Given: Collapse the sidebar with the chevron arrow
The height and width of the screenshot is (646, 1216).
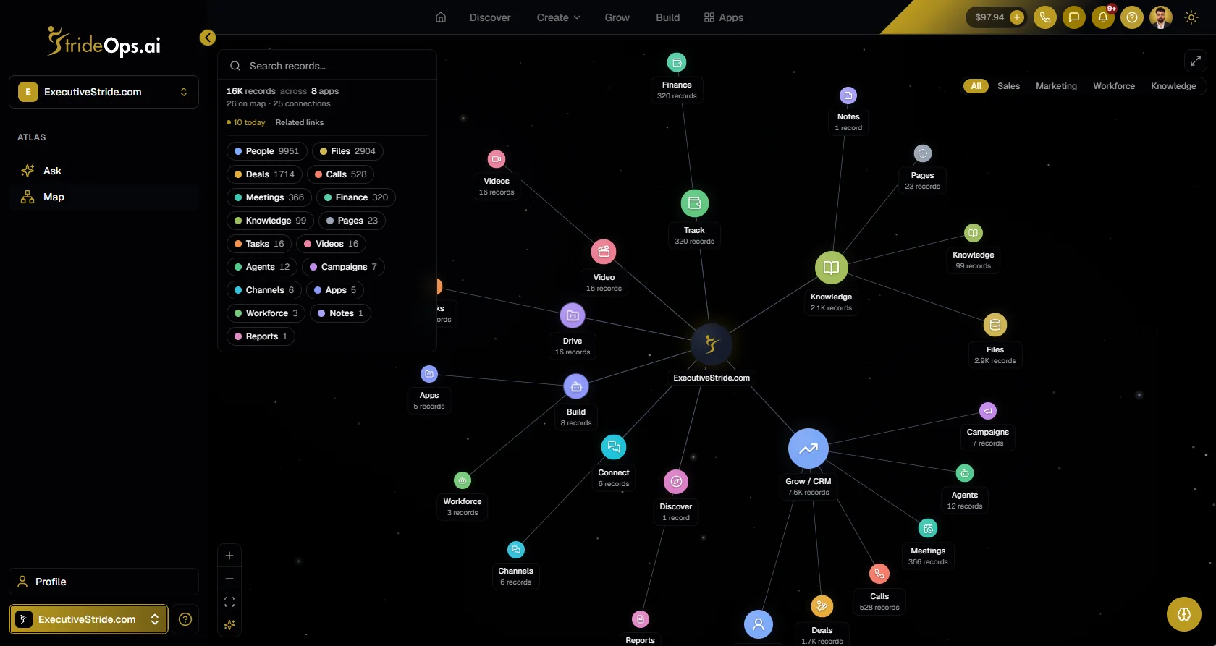Looking at the screenshot, I should 208,38.
